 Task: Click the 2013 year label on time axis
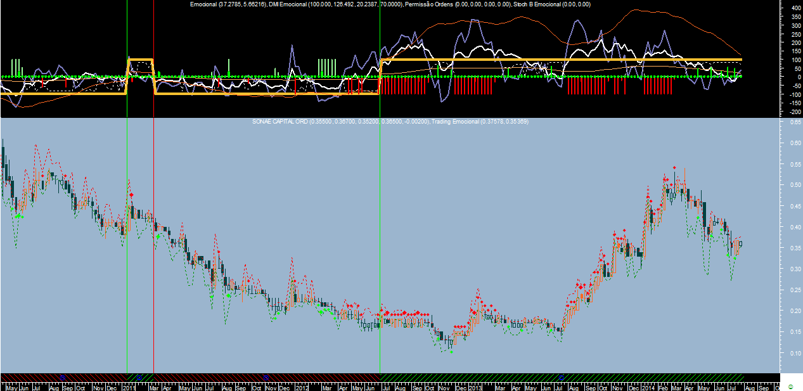pos(475,386)
